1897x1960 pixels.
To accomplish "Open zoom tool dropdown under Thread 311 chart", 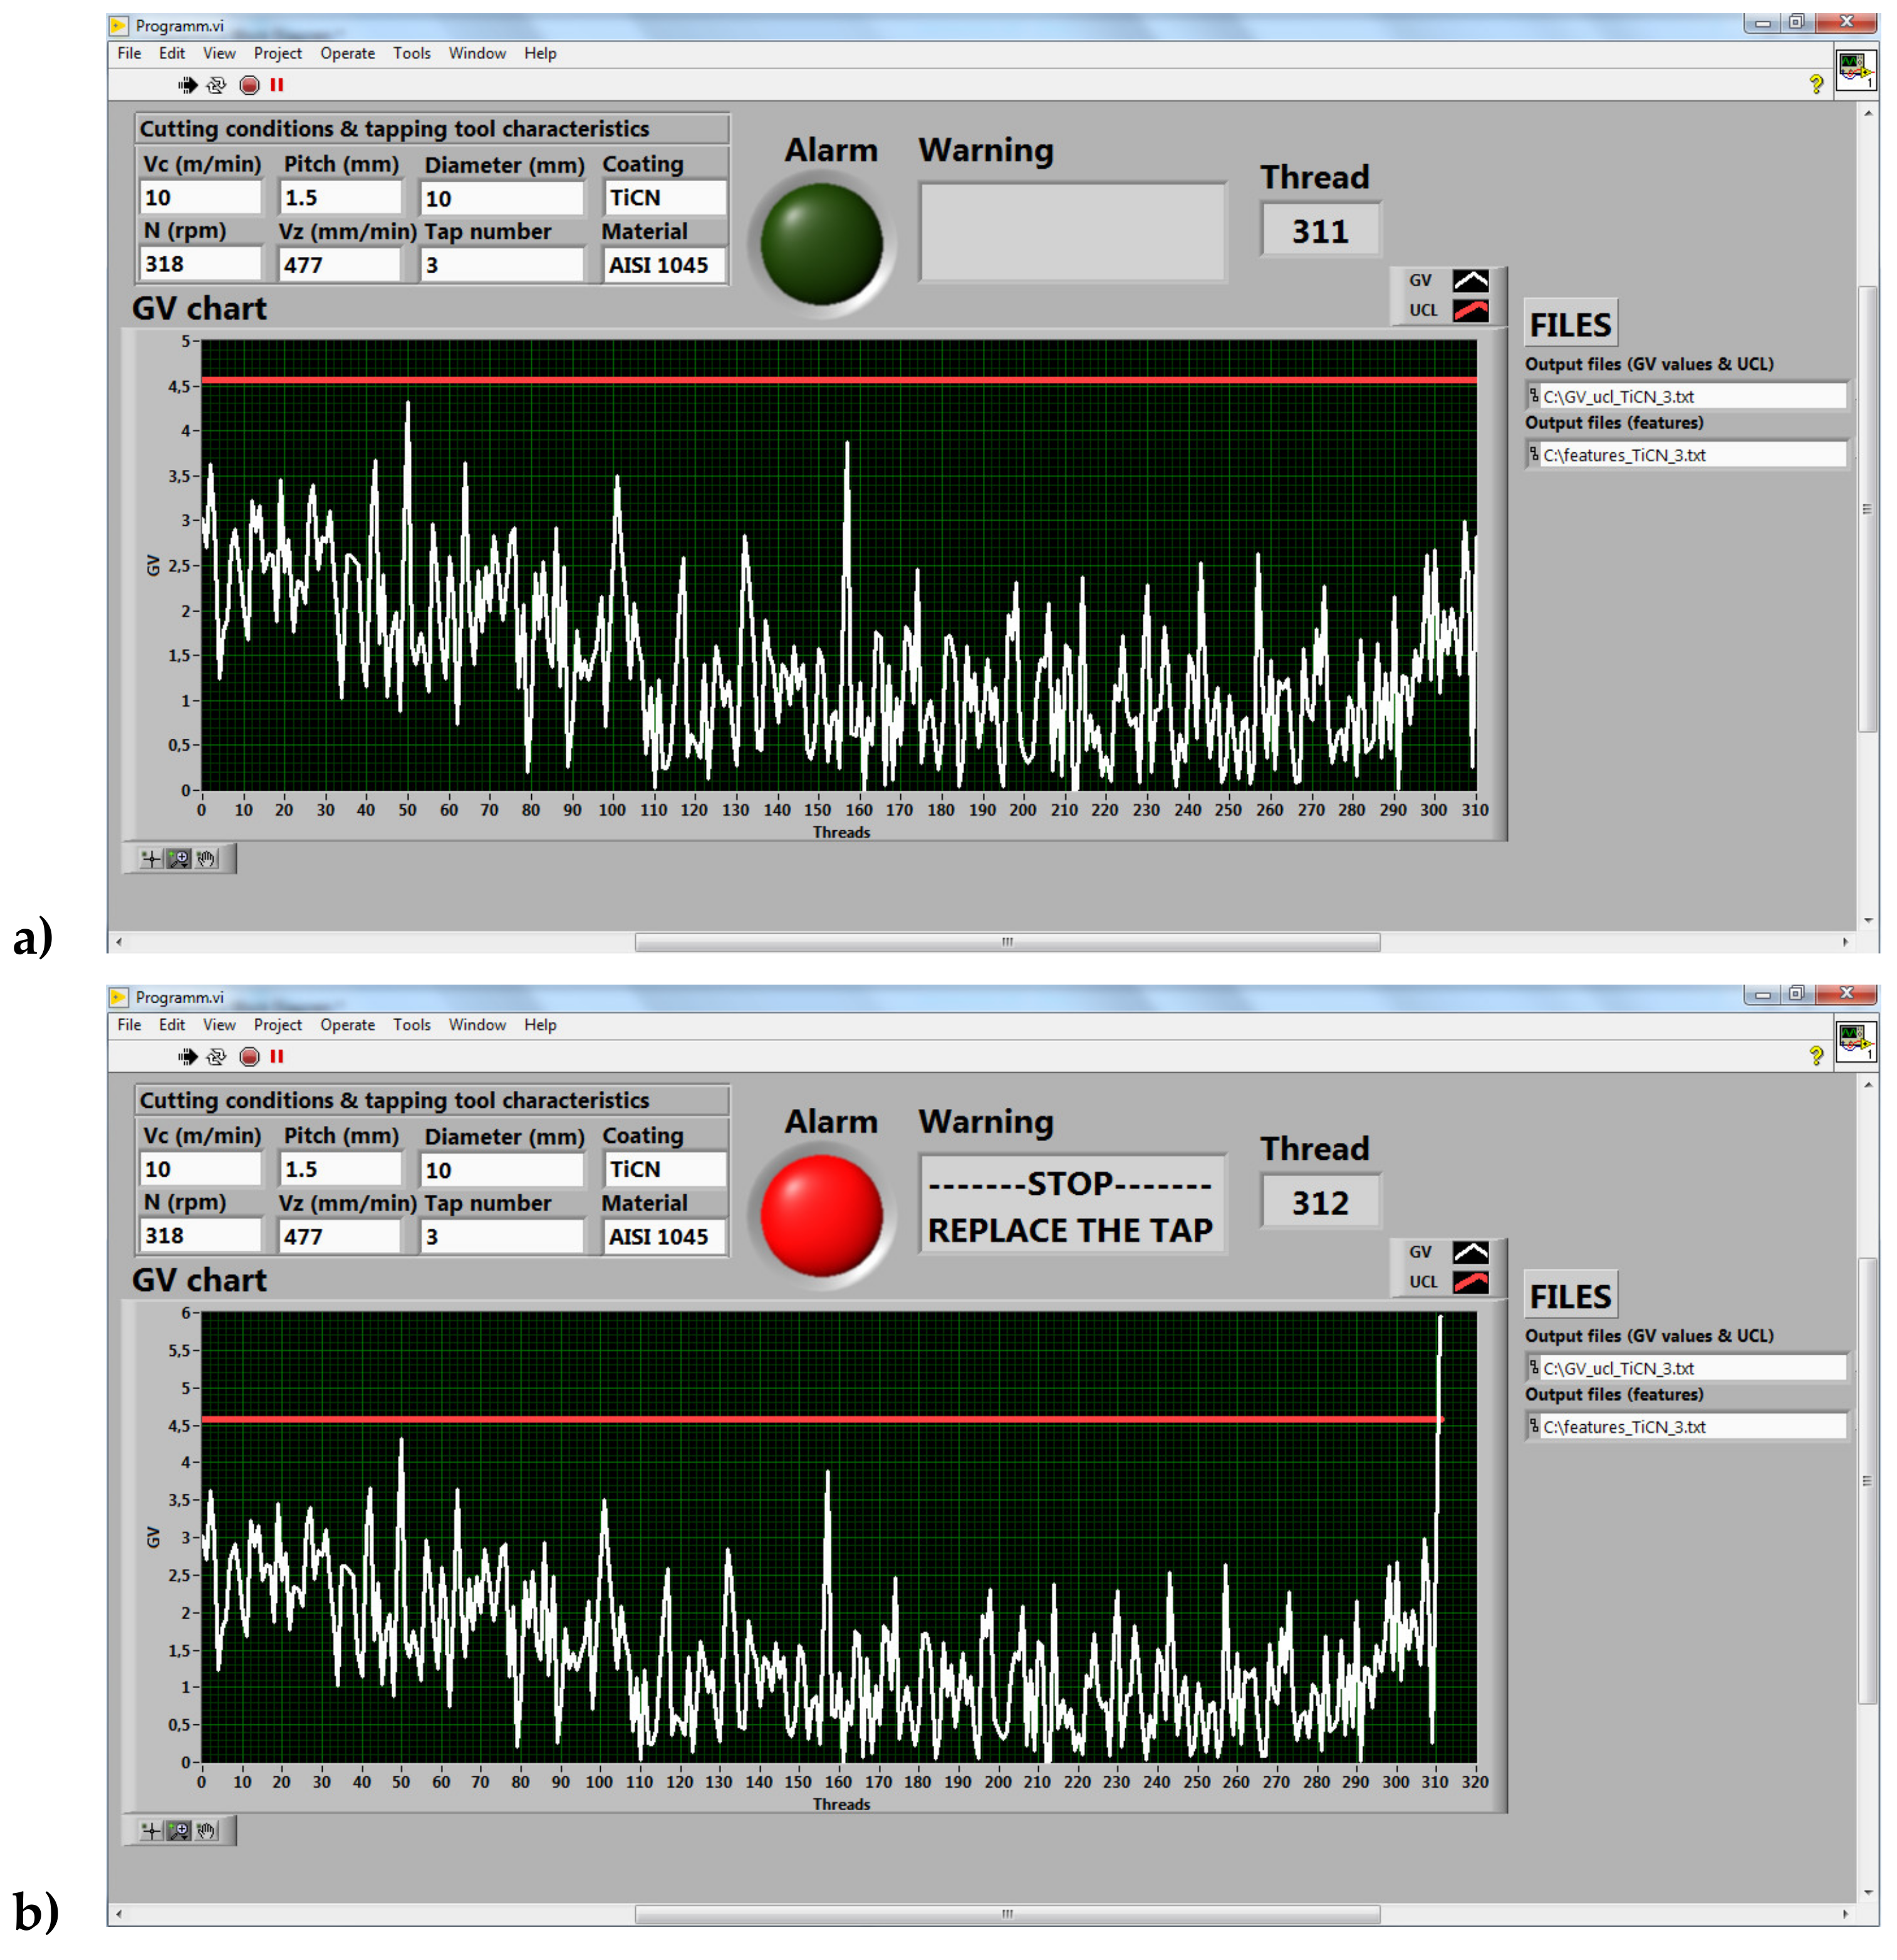I will click(x=179, y=859).
